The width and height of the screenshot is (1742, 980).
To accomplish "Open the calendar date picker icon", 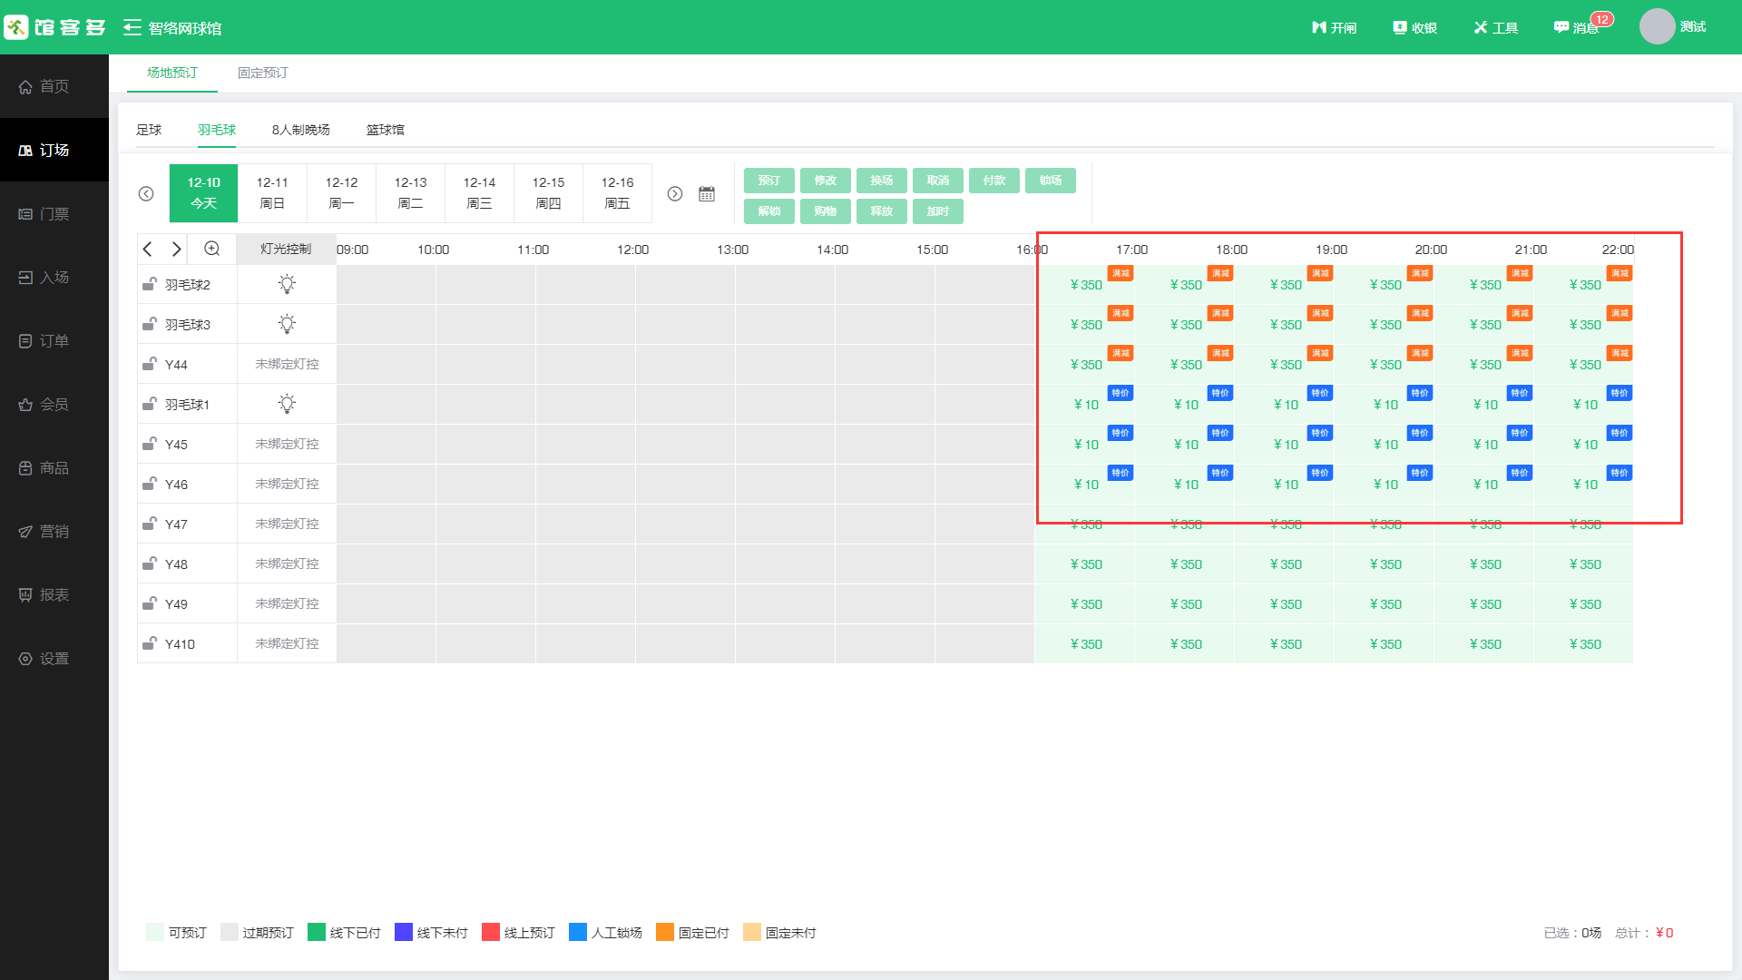I will pos(707,194).
